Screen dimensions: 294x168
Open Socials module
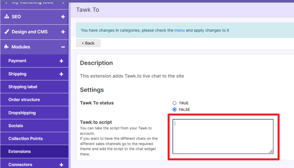(x=34, y=126)
